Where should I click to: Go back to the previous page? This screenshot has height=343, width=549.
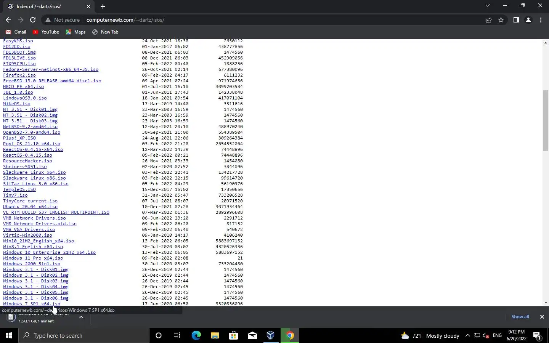[8, 20]
